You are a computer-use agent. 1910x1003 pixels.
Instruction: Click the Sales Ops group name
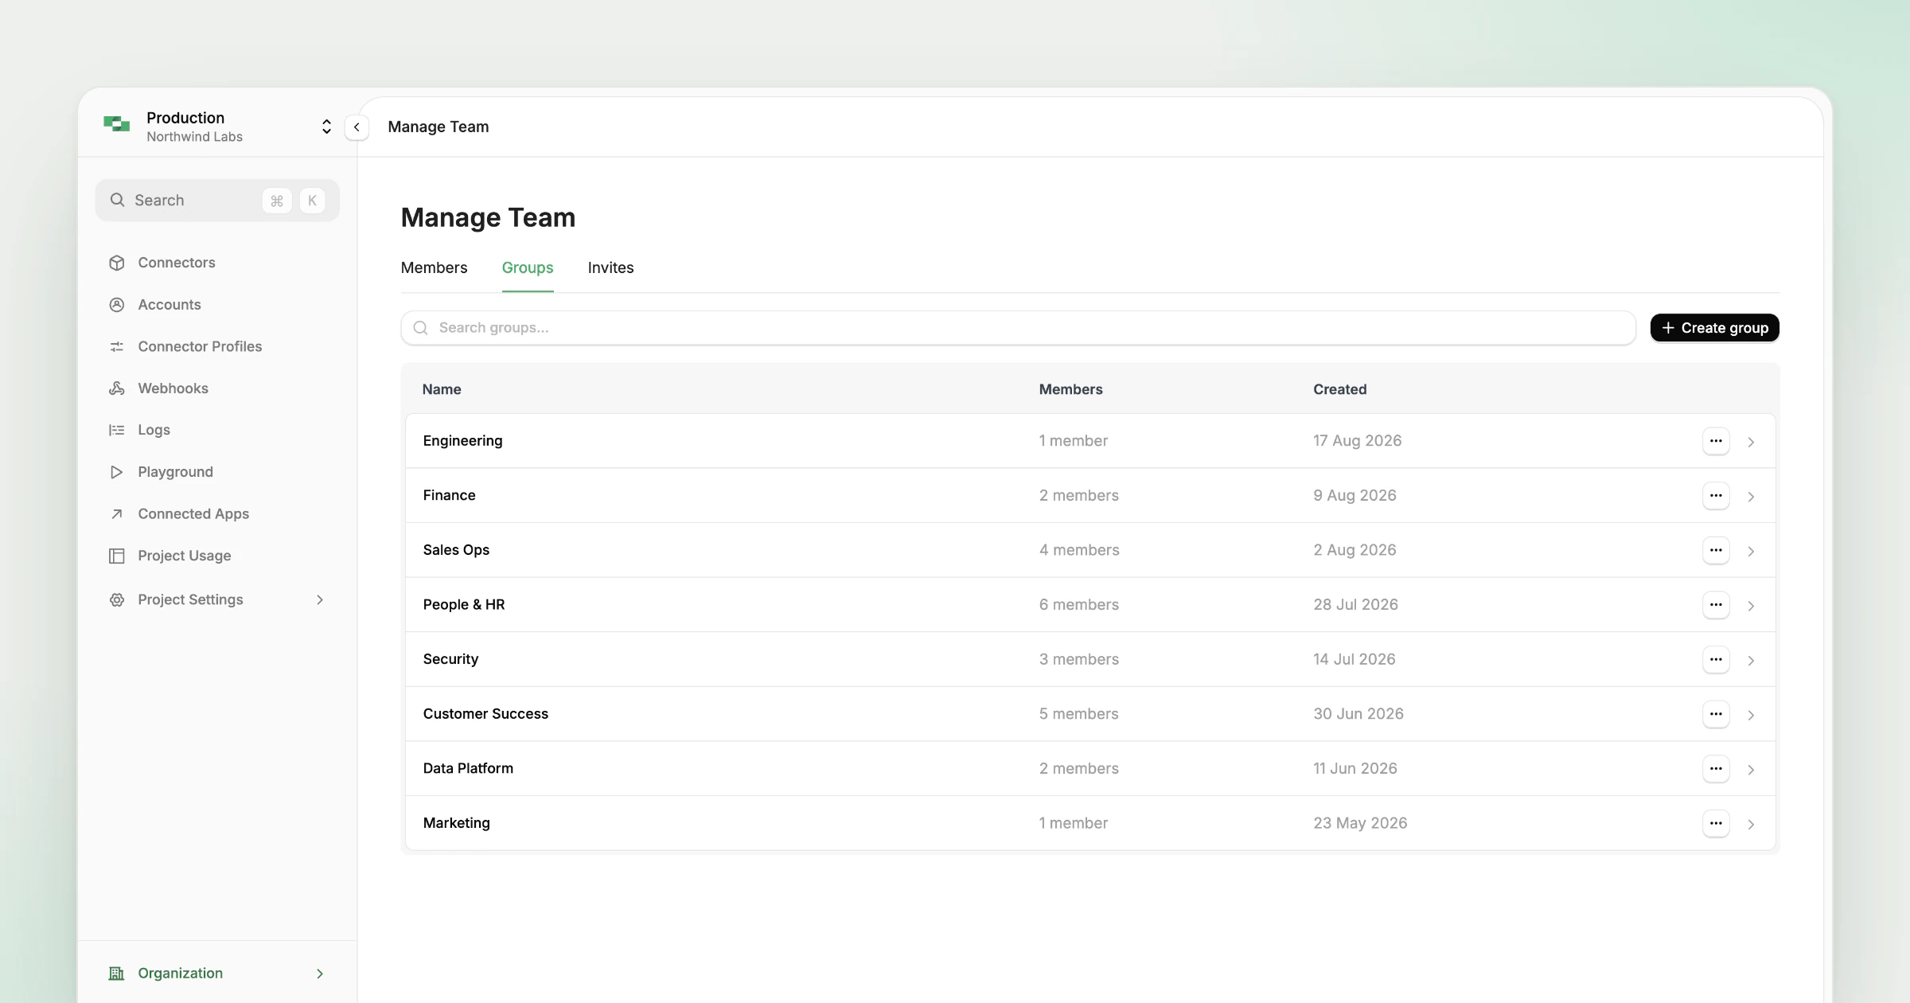(x=456, y=550)
